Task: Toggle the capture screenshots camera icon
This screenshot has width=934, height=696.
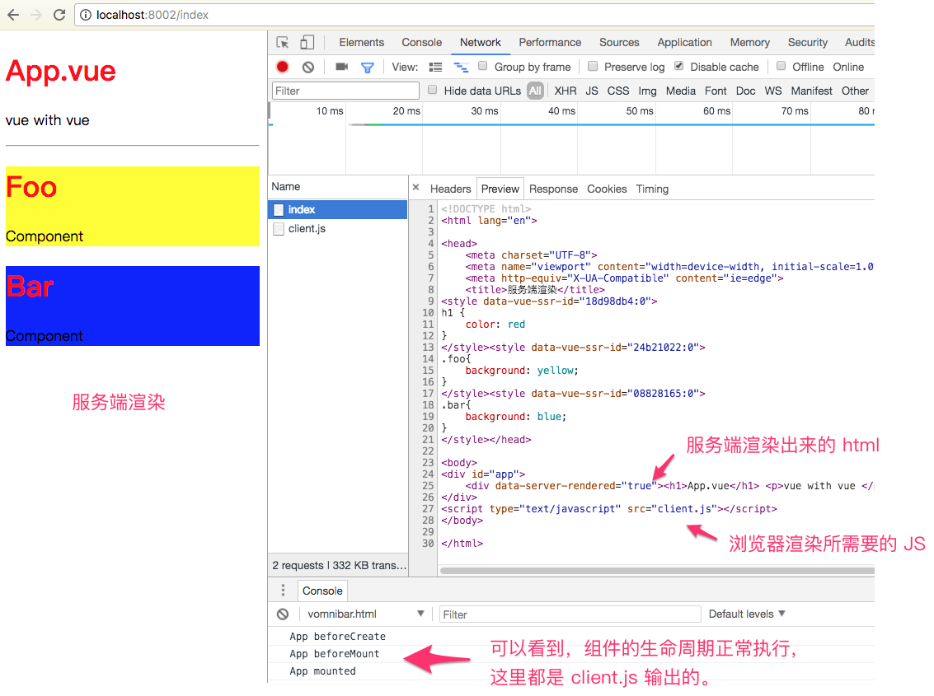Action: 341,68
